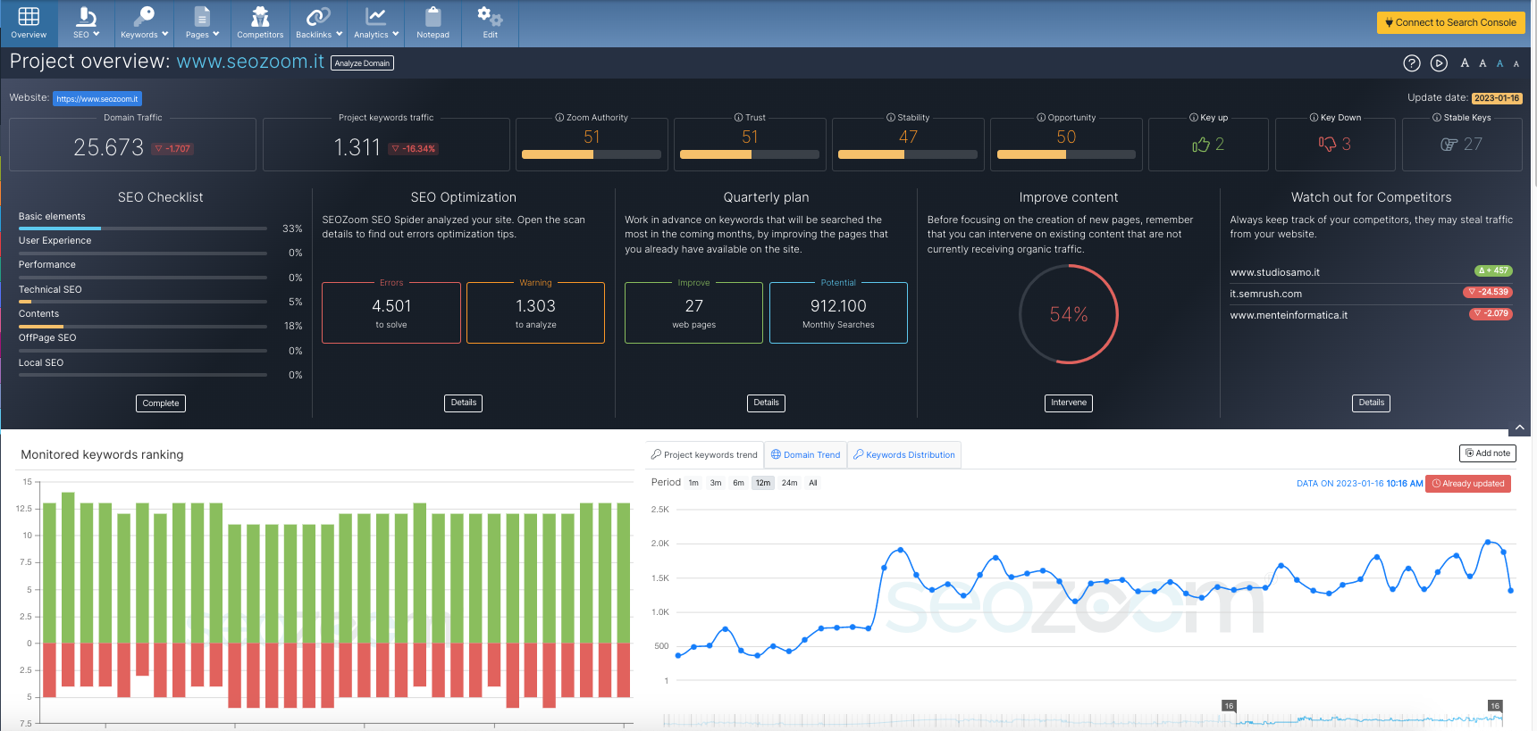The image size is (1537, 731).
Task: Click the Improve 27 web pages box
Action: tap(693, 312)
